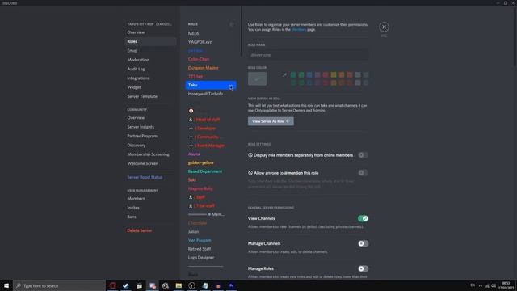Click the icon before Head of staff role

pos(191,120)
